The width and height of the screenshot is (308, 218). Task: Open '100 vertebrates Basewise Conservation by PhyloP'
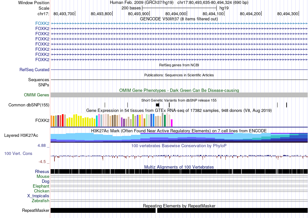[179, 146]
